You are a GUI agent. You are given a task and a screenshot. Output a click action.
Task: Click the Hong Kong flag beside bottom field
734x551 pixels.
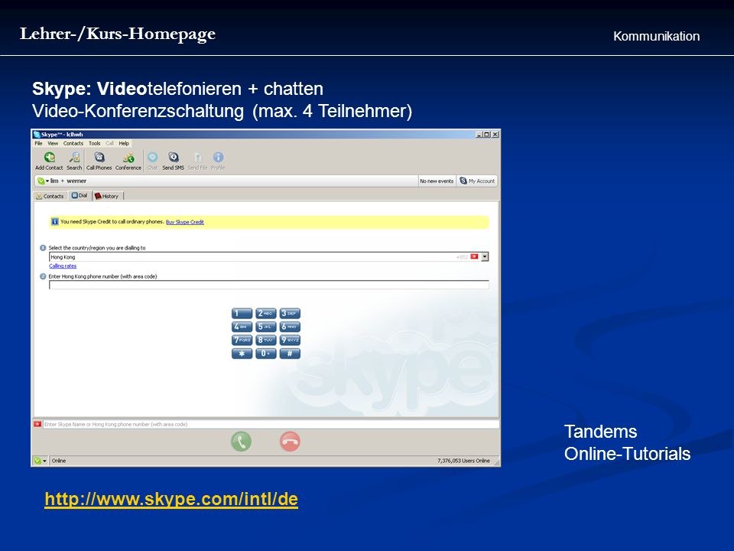pyautogui.click(x=37, y=424)
